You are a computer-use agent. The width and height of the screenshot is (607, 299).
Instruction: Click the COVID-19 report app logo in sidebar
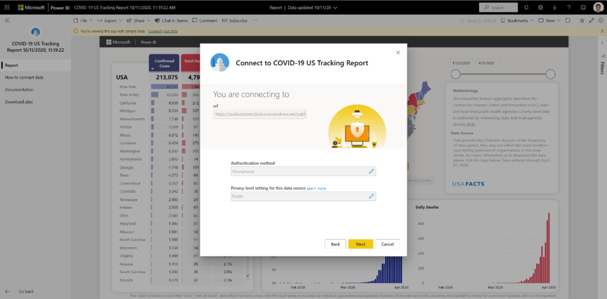(35, 32)
